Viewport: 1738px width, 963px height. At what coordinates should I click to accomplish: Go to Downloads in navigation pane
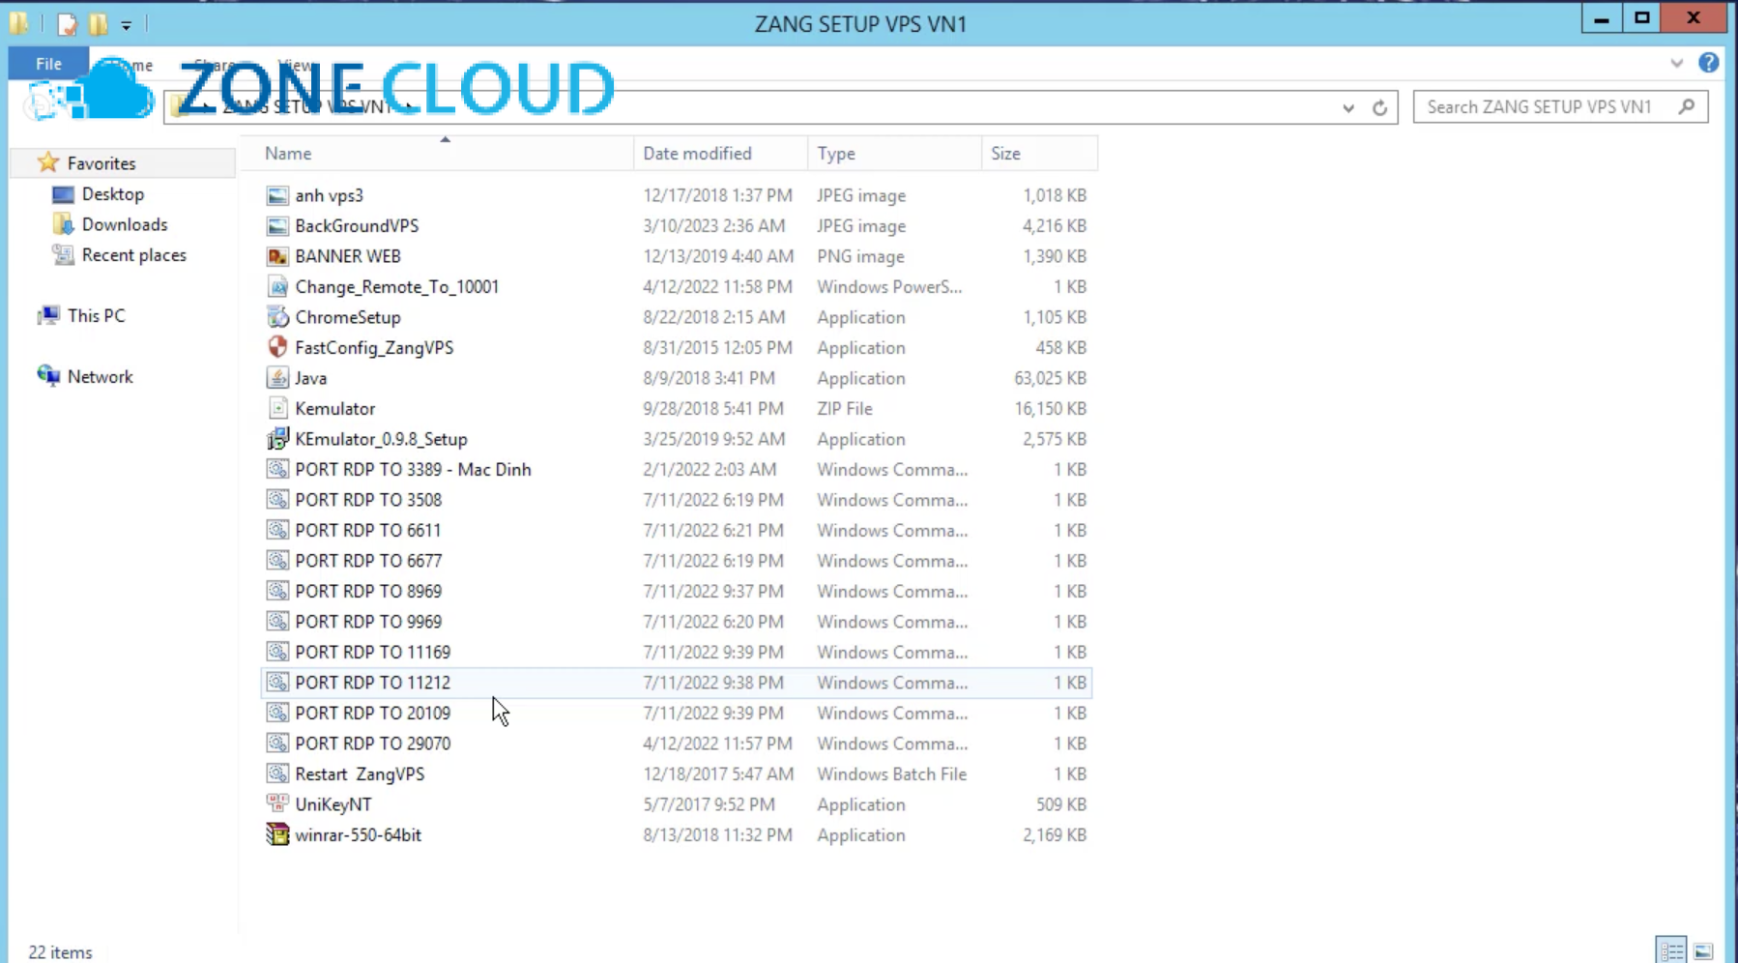(x=124, y=224)
